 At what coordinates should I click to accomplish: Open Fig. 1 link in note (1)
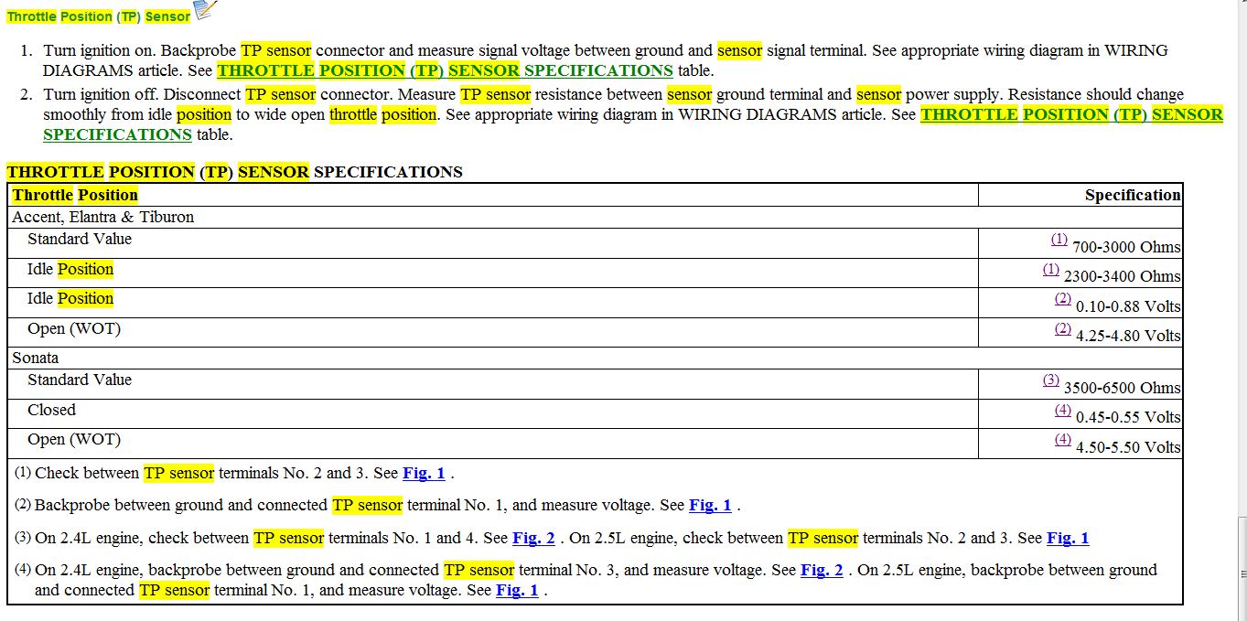point(424,474)
